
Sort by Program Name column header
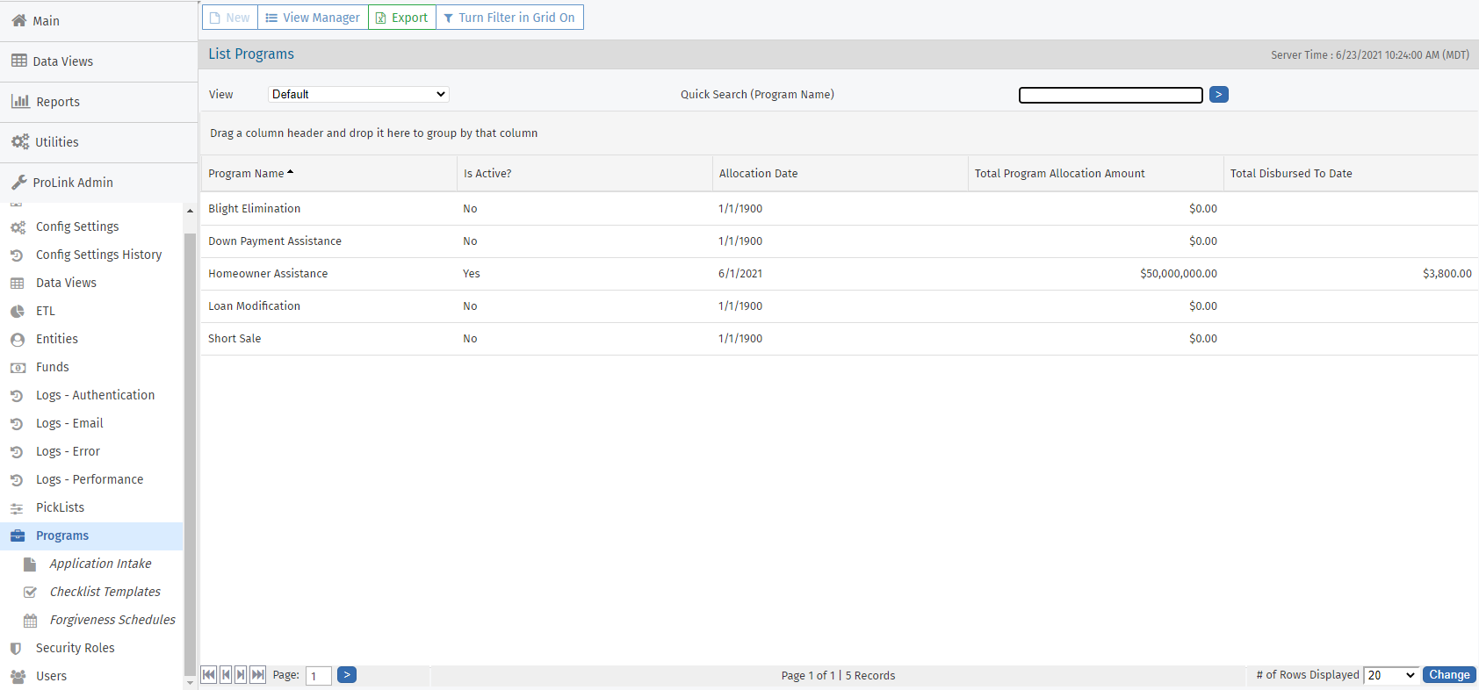246,174
